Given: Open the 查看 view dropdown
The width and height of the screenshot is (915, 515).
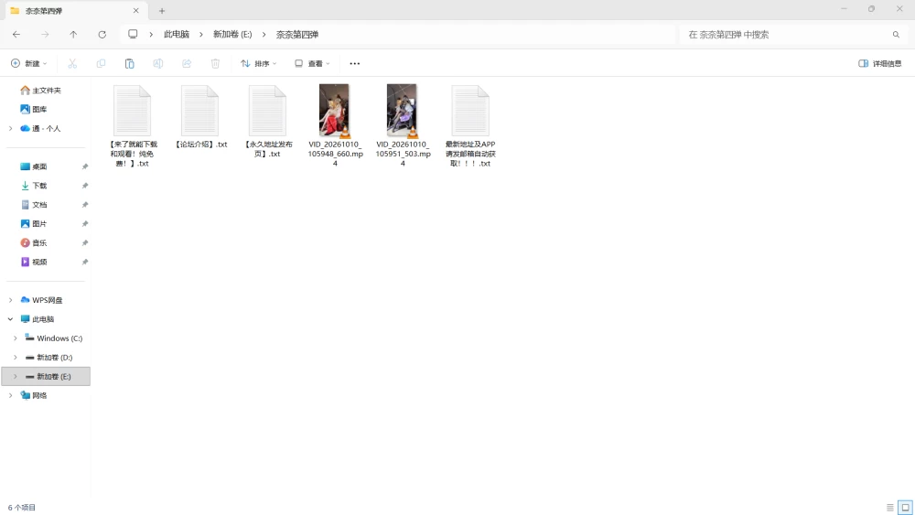Looking at the screenshot, I should [312, 63].
